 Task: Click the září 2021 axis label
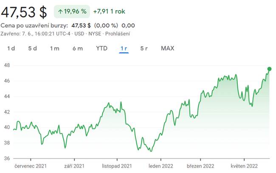pos(74,166)
